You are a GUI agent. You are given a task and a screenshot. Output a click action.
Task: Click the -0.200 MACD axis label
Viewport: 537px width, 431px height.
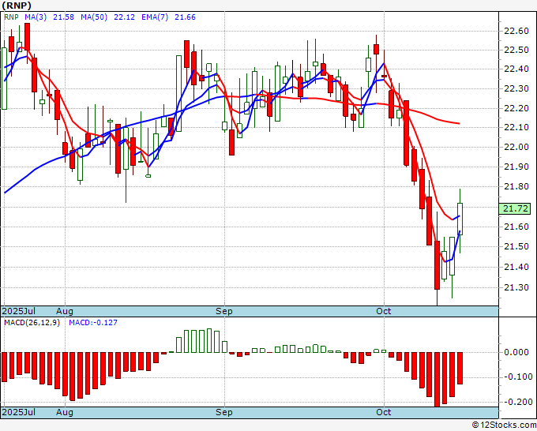click(x=517, y=402)
